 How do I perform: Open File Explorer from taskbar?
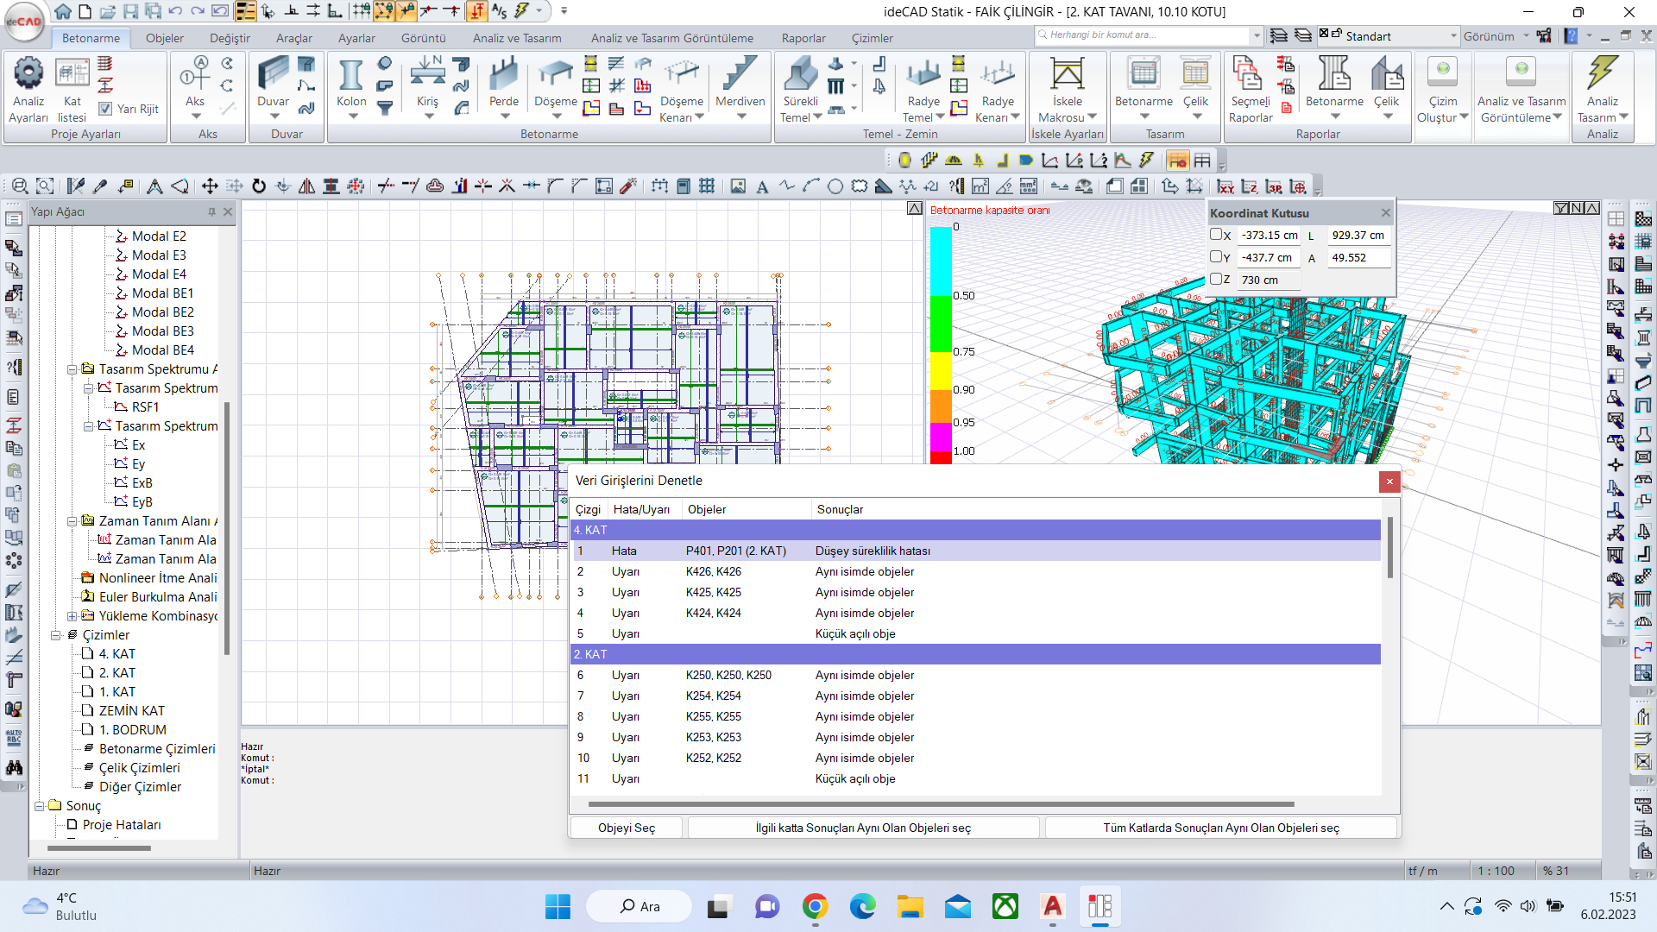pyautogui.click(x=910, y=906)
